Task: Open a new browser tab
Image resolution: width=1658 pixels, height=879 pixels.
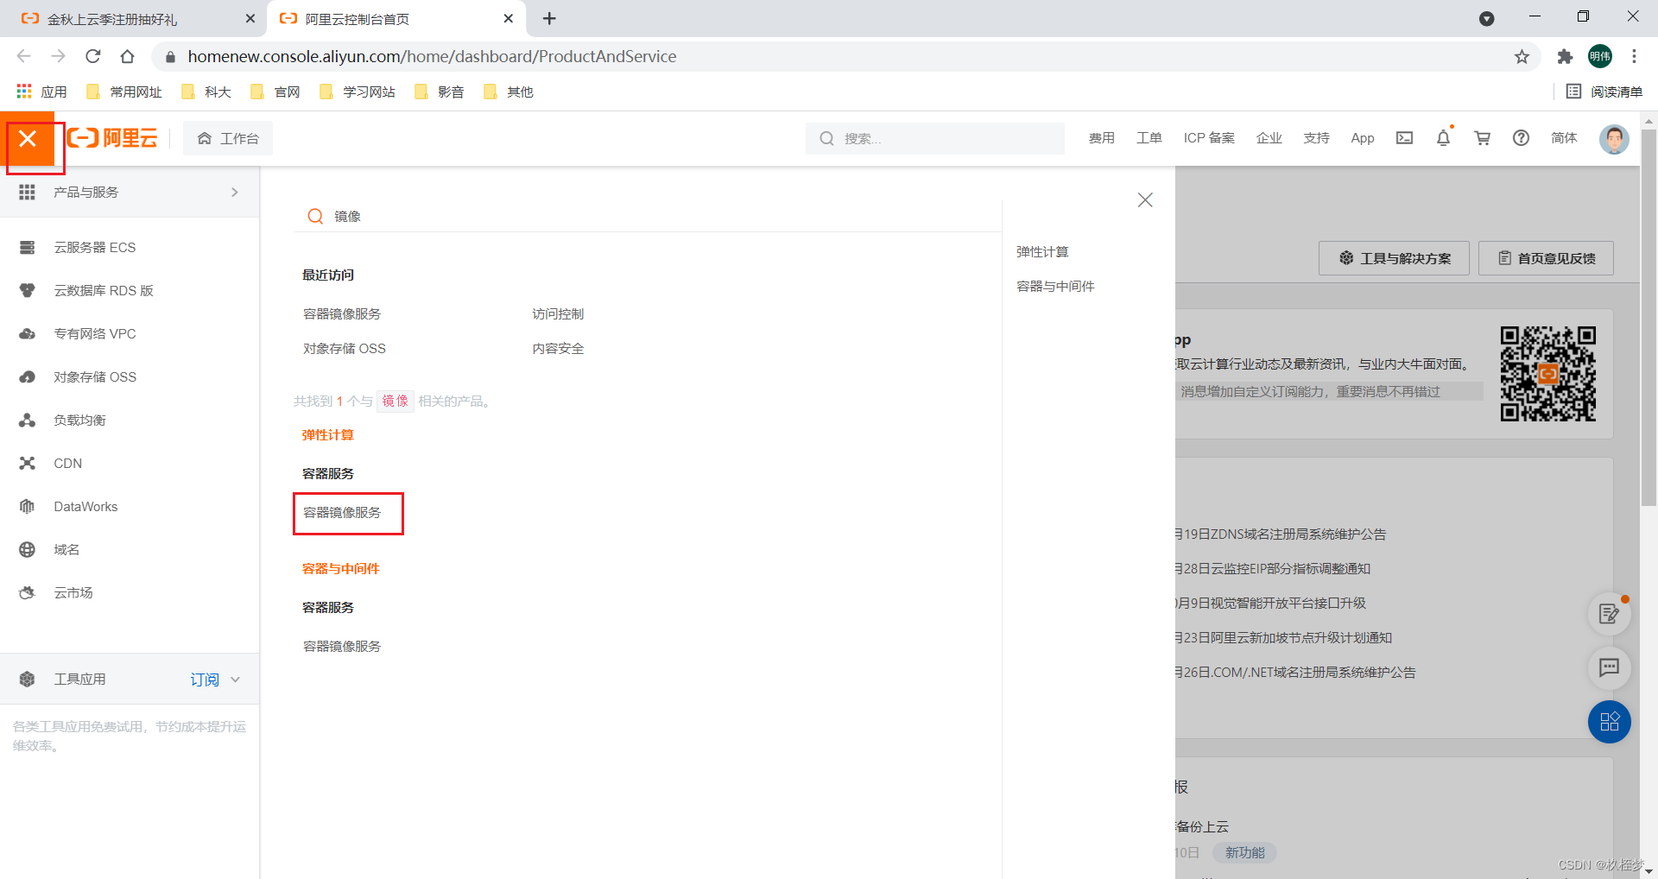Action: [x=549, y=18]
